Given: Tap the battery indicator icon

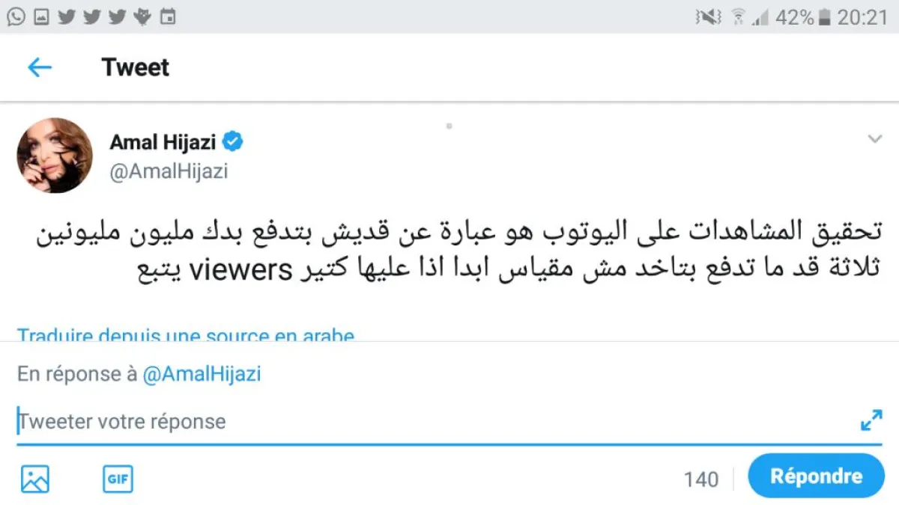Looking at the screenshot, I should [x=824, y=16].
